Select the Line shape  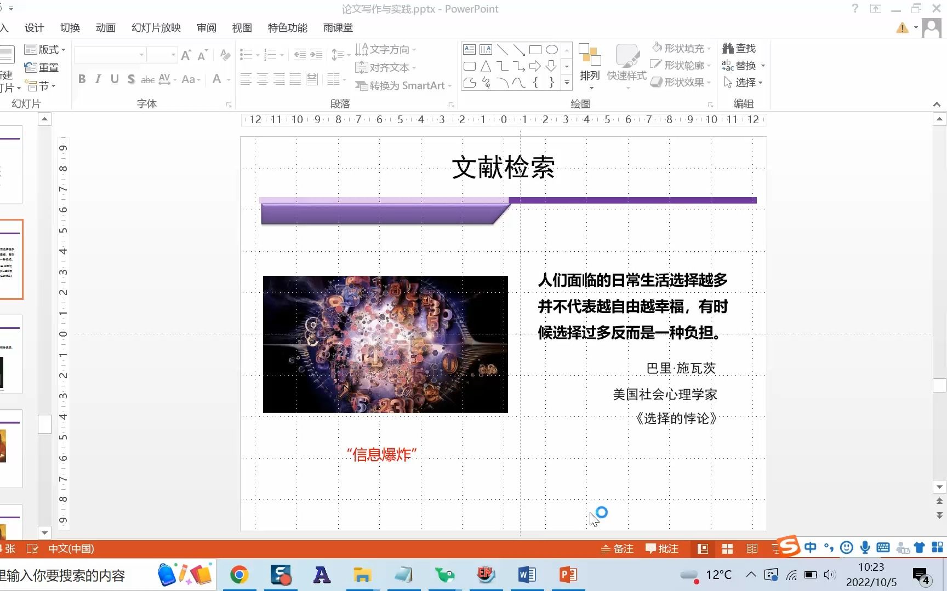click(503, 50)
